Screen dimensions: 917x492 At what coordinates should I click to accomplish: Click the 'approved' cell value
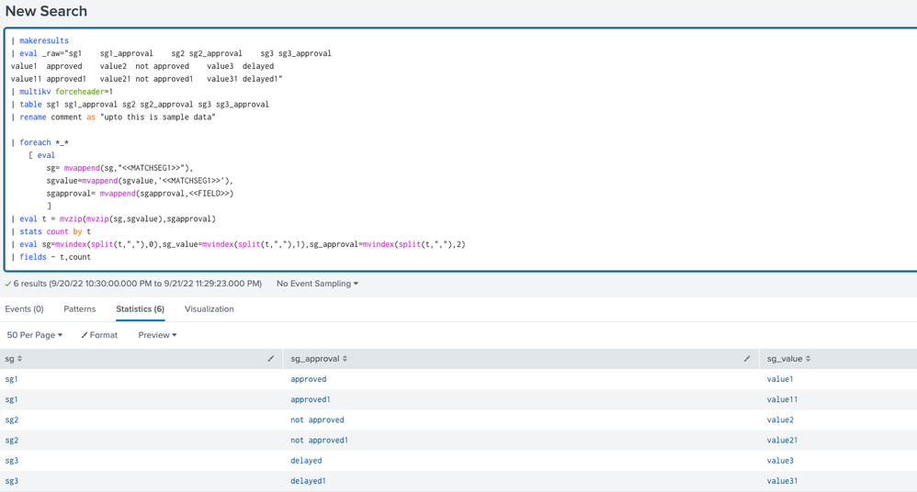(x=308, y=379)
